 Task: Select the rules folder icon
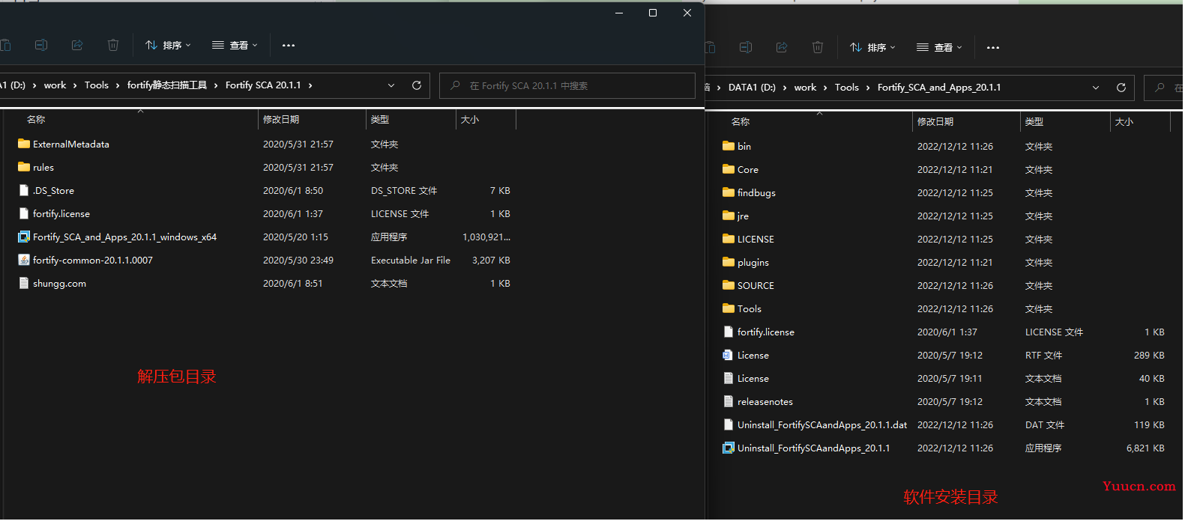[24, 167]
